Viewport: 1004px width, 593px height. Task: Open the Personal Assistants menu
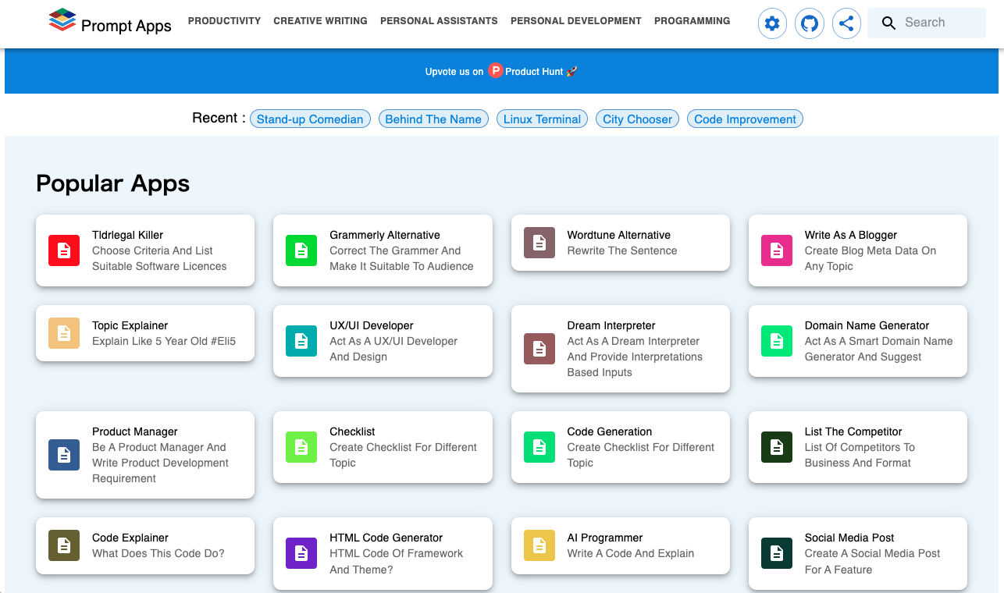(439, 21)
